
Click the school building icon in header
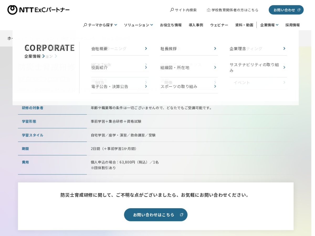click(x=209, y=10)
